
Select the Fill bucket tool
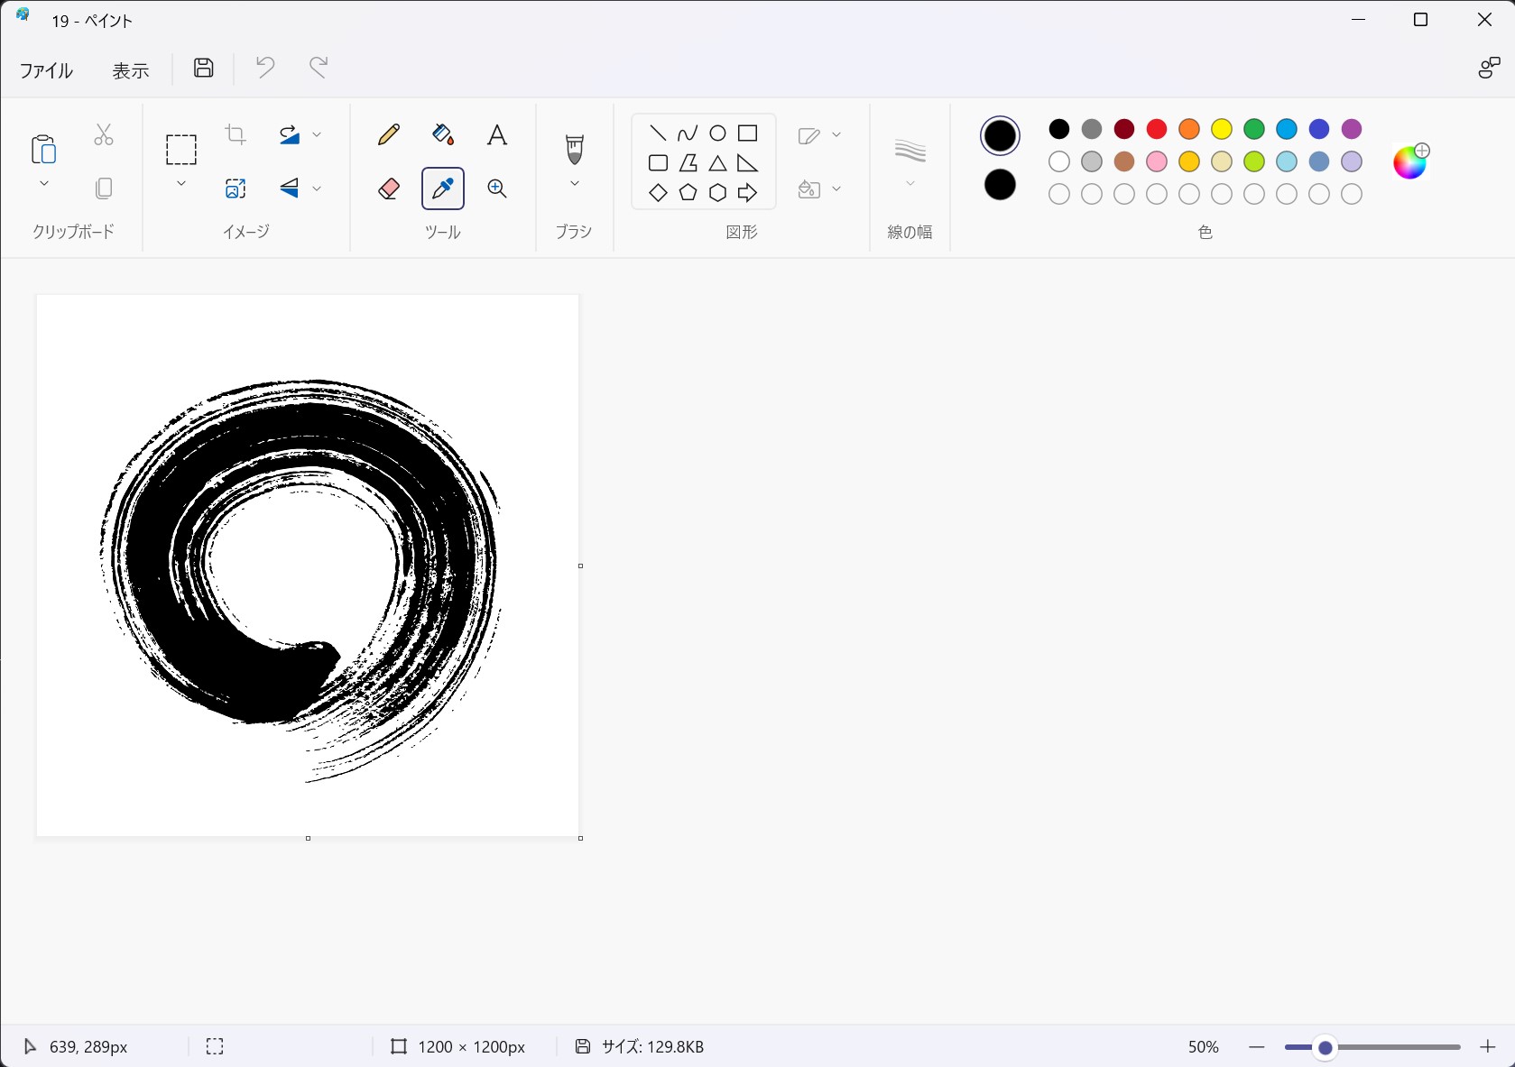pyautogui.click(x=442, y=135)
